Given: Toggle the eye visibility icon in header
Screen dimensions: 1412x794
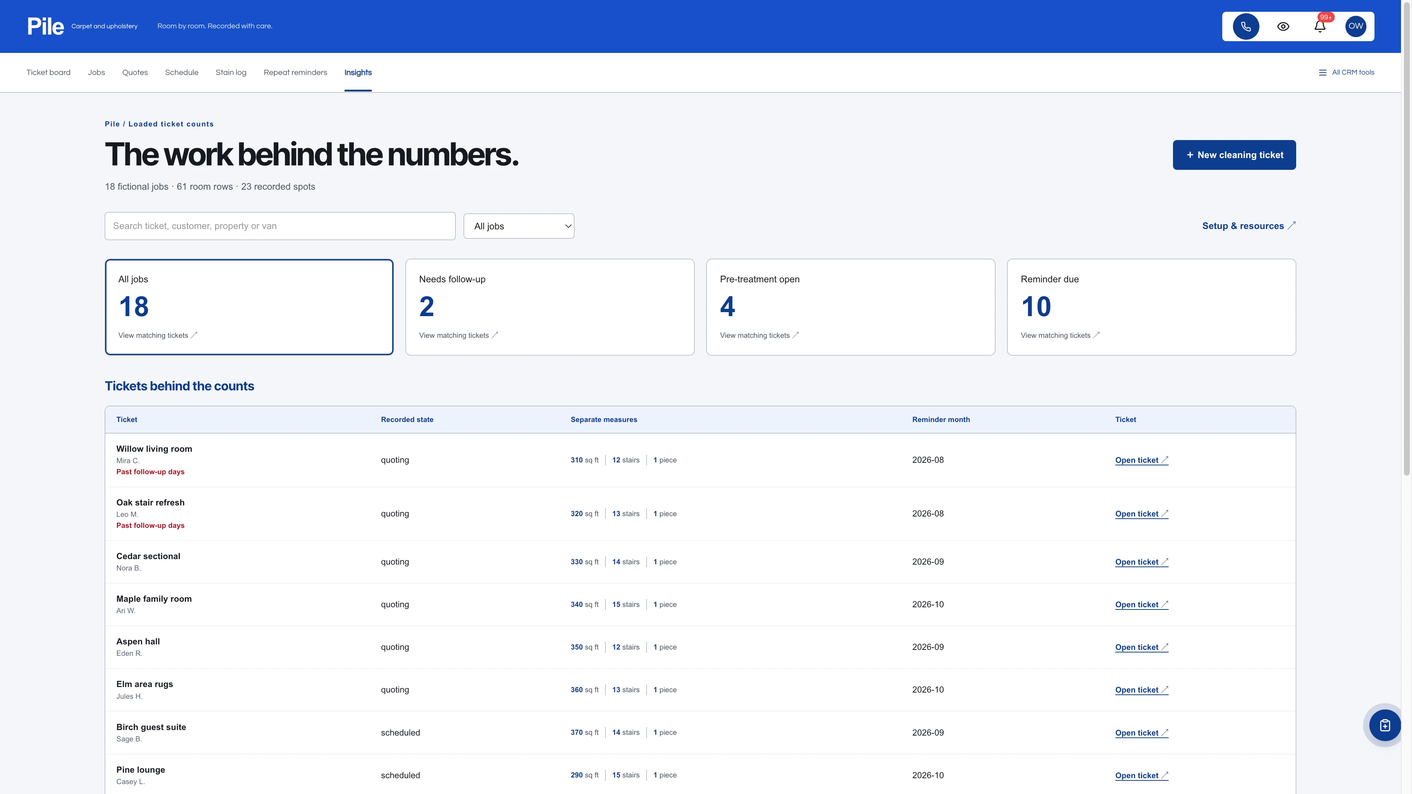Looking at the screenshot, I should pyautogui.click(x=1283, y=26).
